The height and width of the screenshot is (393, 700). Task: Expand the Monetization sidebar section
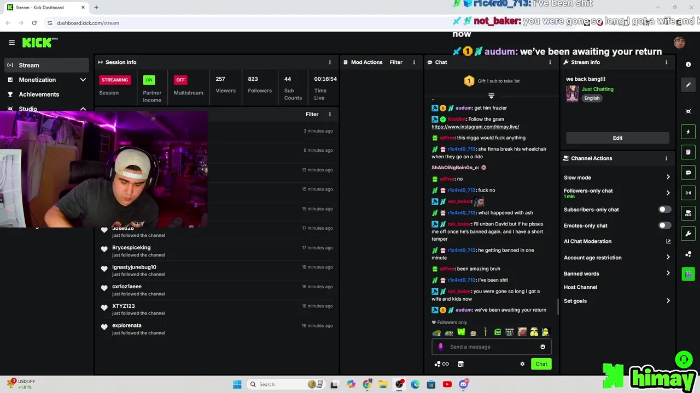pos(46,80)
